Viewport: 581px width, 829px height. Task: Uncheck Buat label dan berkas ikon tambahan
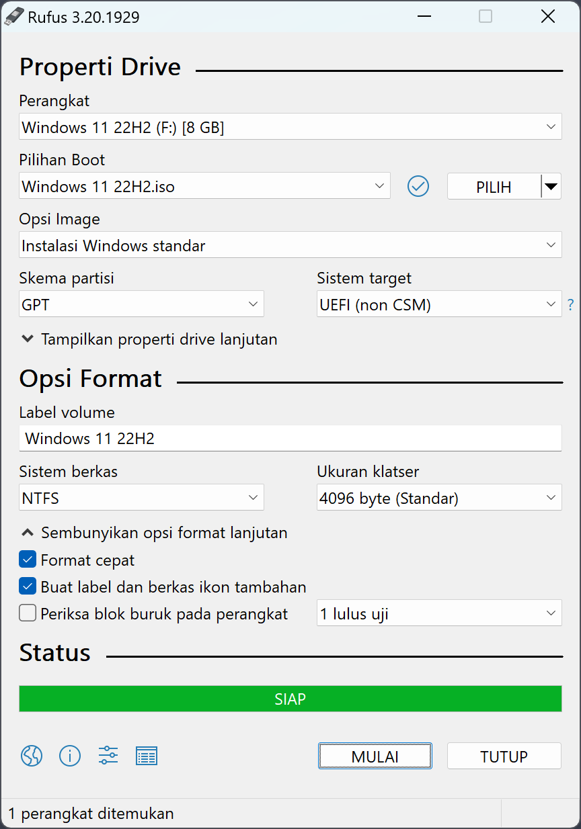[x=26, y=586]
